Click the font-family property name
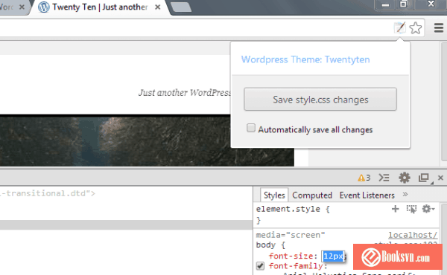 (x=296, y=266)
